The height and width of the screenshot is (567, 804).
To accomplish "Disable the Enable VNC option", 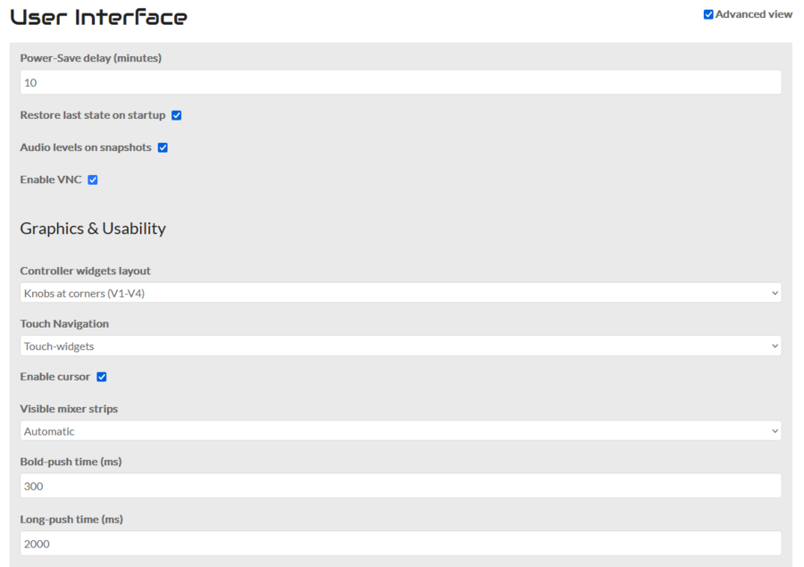I will (93, 179).
